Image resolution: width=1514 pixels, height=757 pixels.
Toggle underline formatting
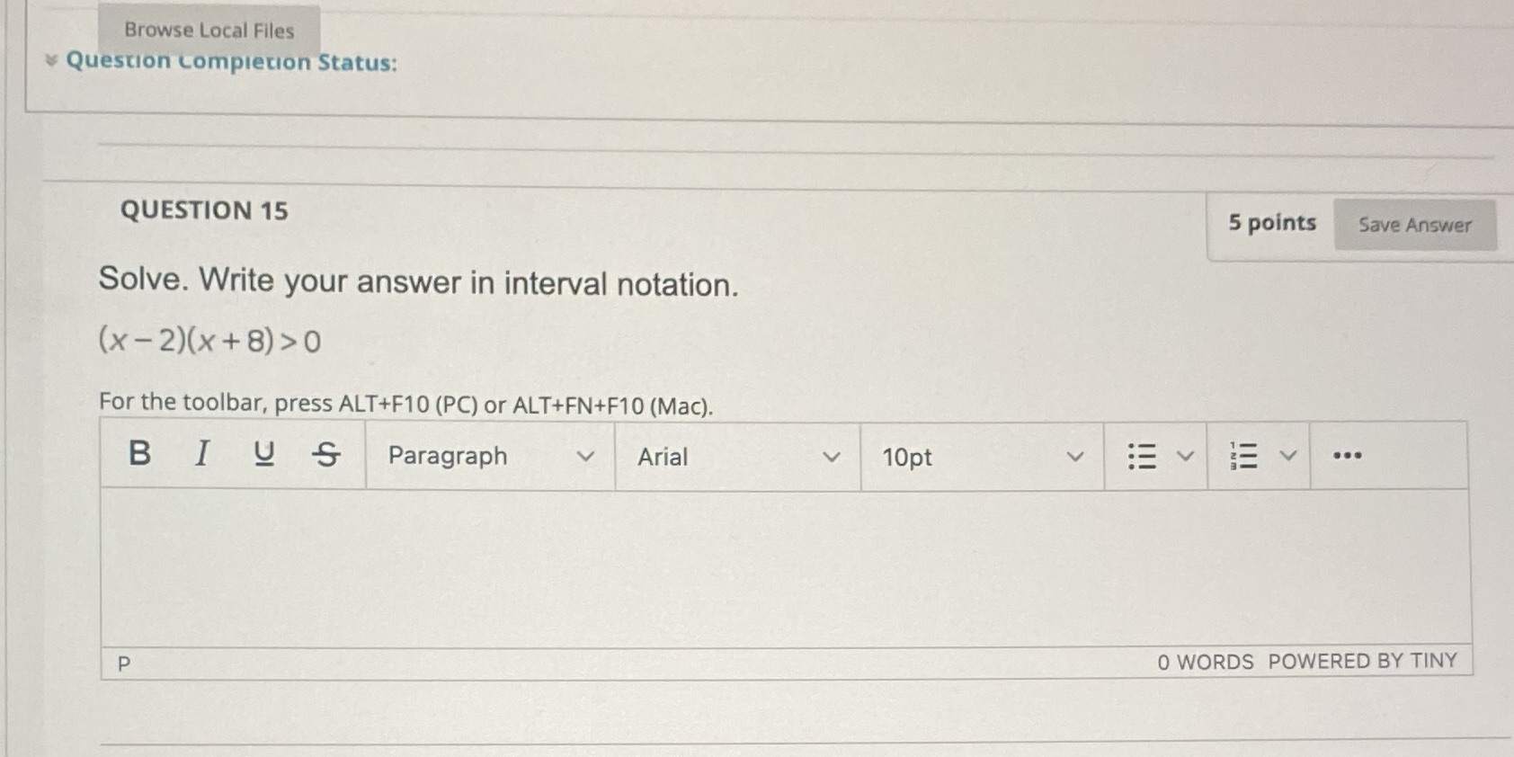[263, 456]
